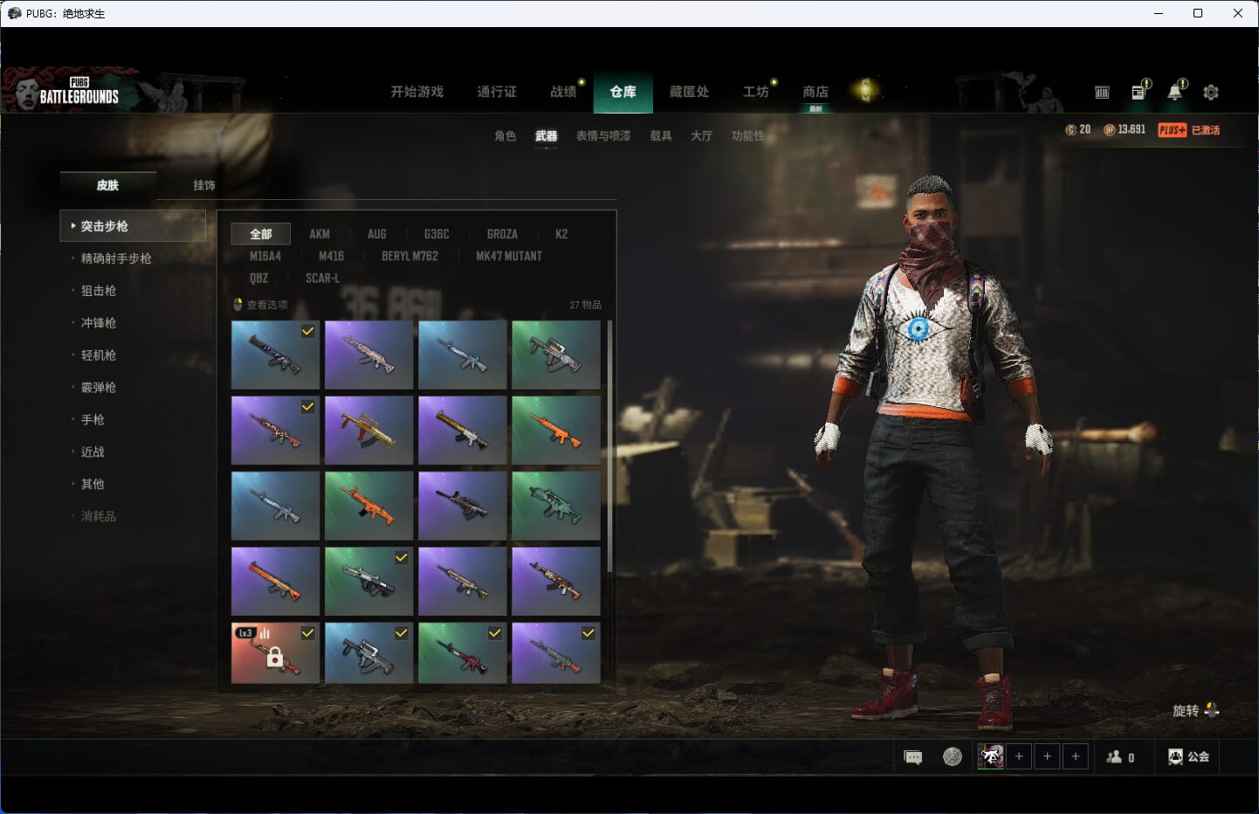
Task: Select the orange rifle skin ending the second row
Action: pos(556,430)
